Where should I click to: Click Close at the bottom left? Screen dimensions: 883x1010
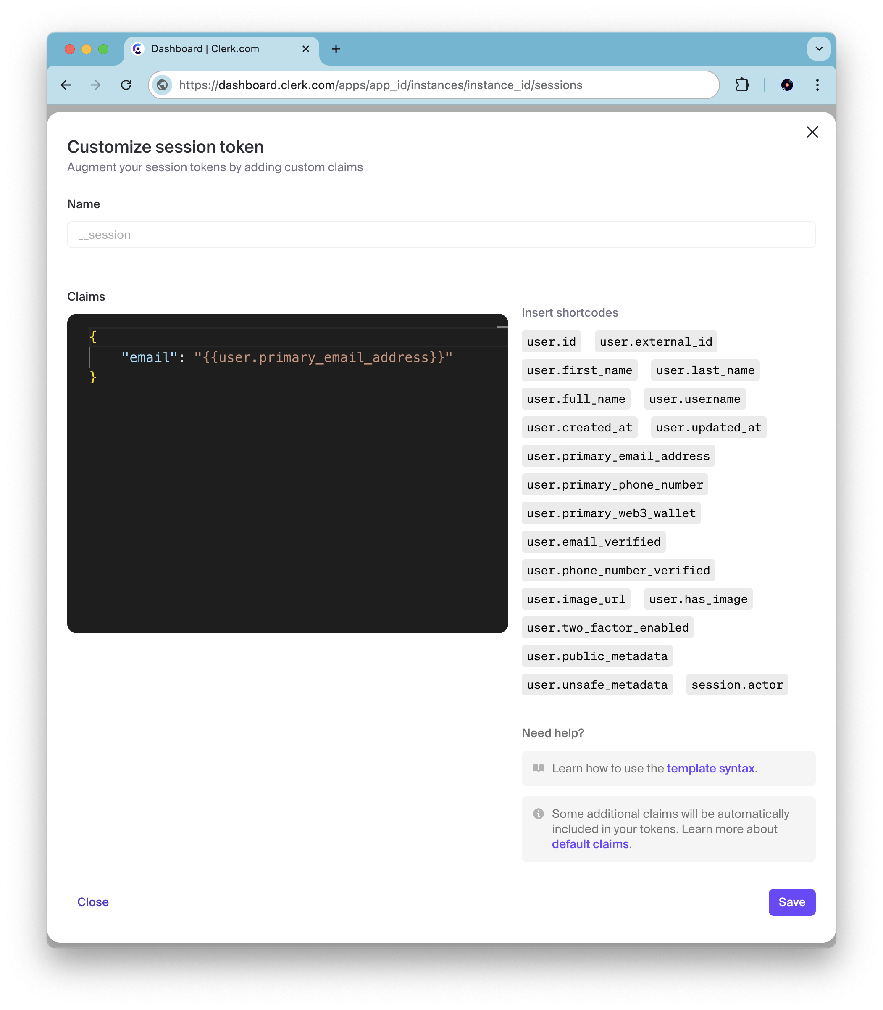tap(93, 902)
